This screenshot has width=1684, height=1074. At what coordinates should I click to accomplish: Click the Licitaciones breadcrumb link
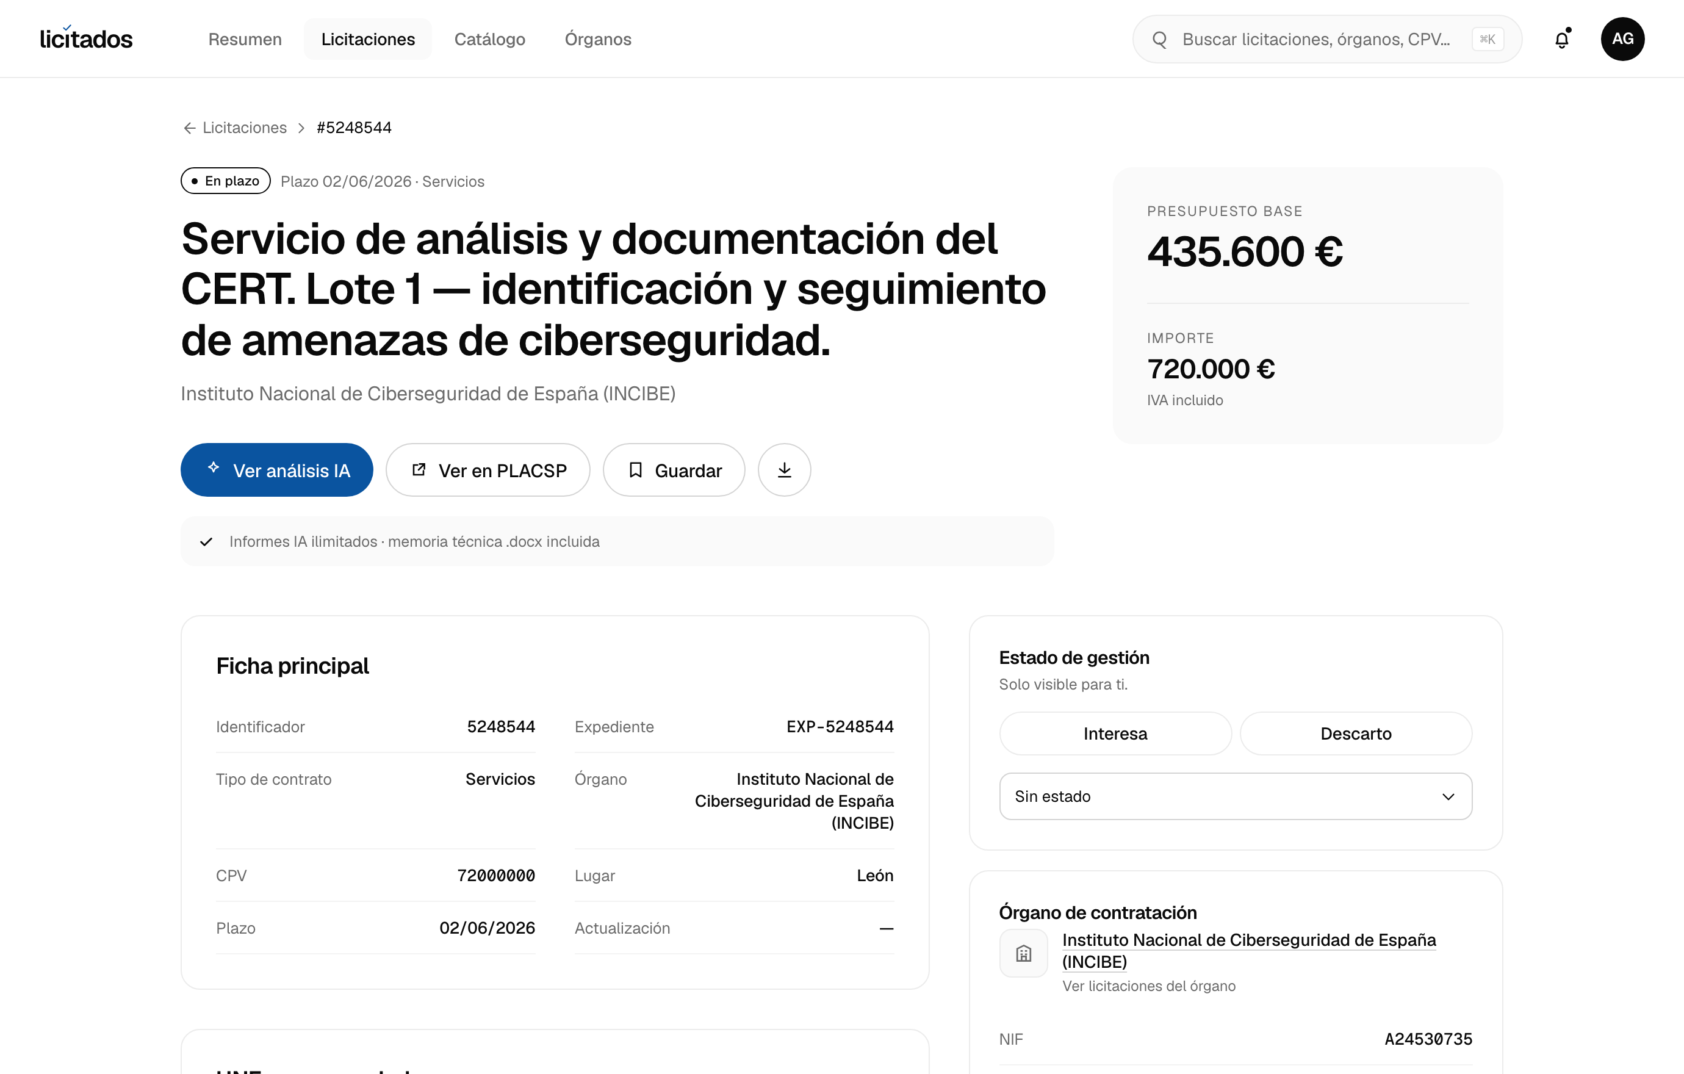click(244, 128)
